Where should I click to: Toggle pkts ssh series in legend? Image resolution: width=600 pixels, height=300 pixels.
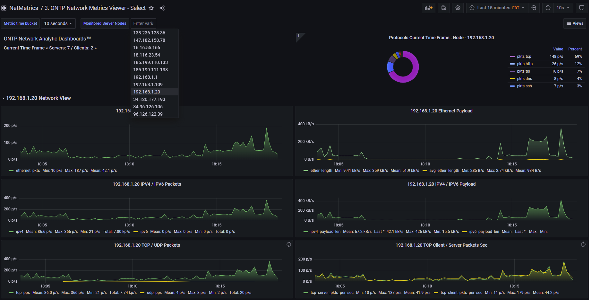[524, 86]
